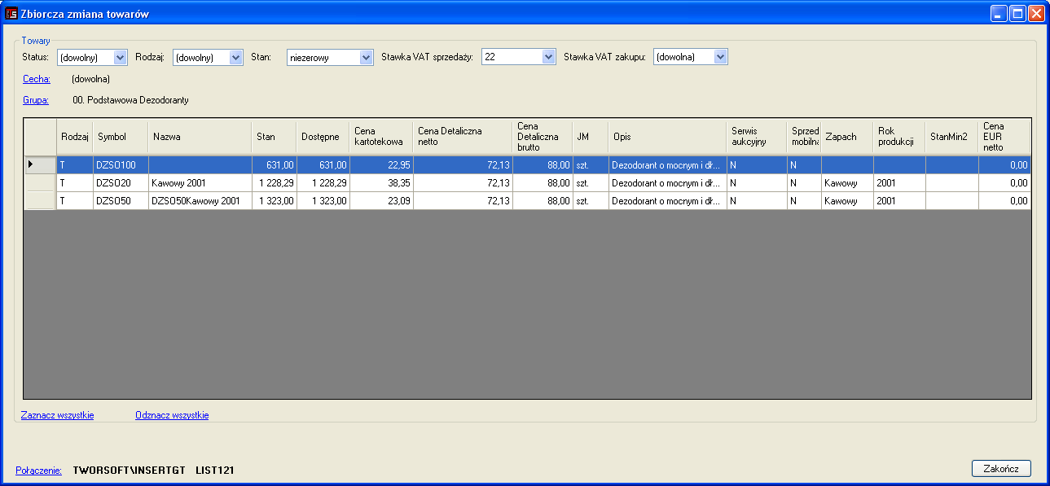The height and width of the screenshot is (486, 1050).
Task: Click the Opis cell of DZSO100
Action: [668, 164]
